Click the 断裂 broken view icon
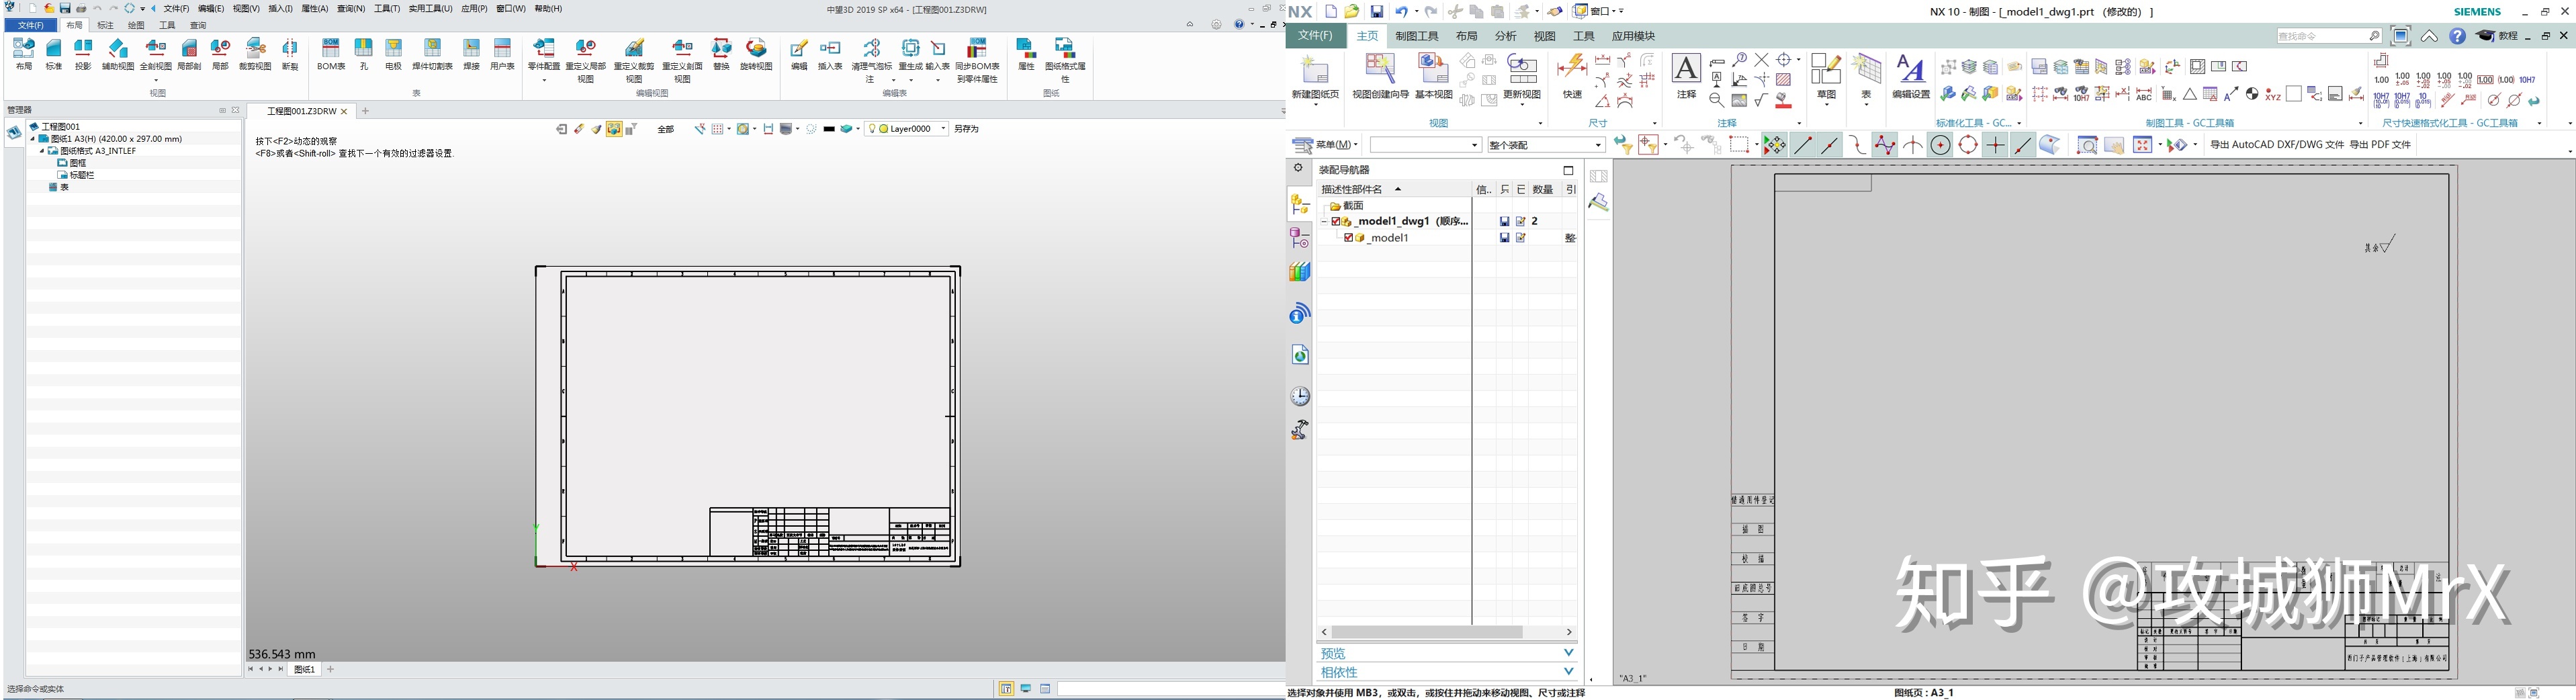 coord(290,54)
